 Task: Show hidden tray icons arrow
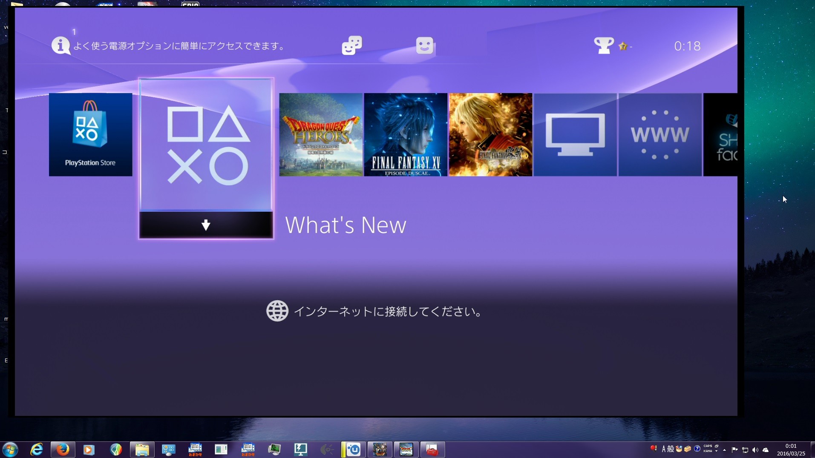click(725, 450)
